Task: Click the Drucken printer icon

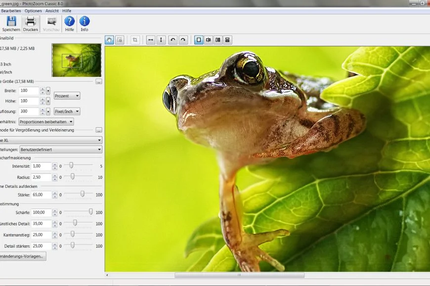Action: (31, 22)
